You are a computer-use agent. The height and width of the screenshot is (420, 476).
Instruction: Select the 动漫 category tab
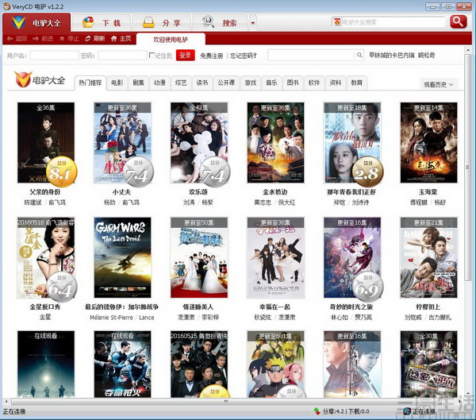point(159,83)
